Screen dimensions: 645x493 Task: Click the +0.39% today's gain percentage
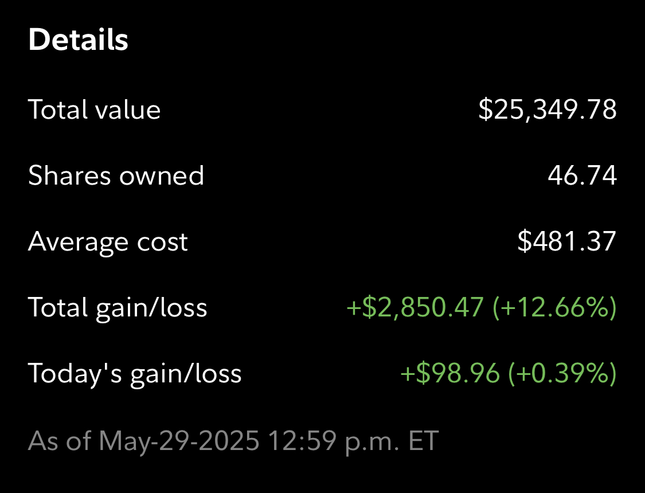(563, 373)
